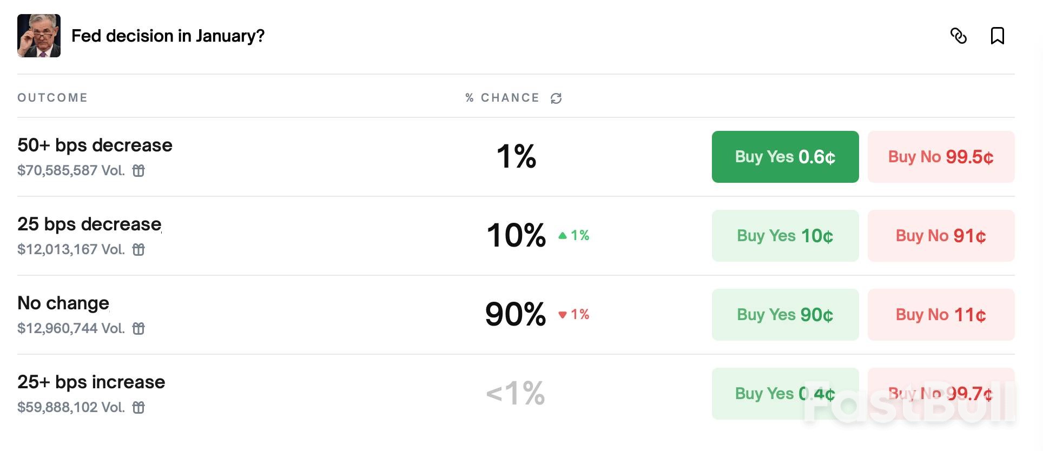Image resolution: width=1043 pixels, height=451 pixels.
Task: Bookmark the Fed decision market
Action: tap(997, 36)
